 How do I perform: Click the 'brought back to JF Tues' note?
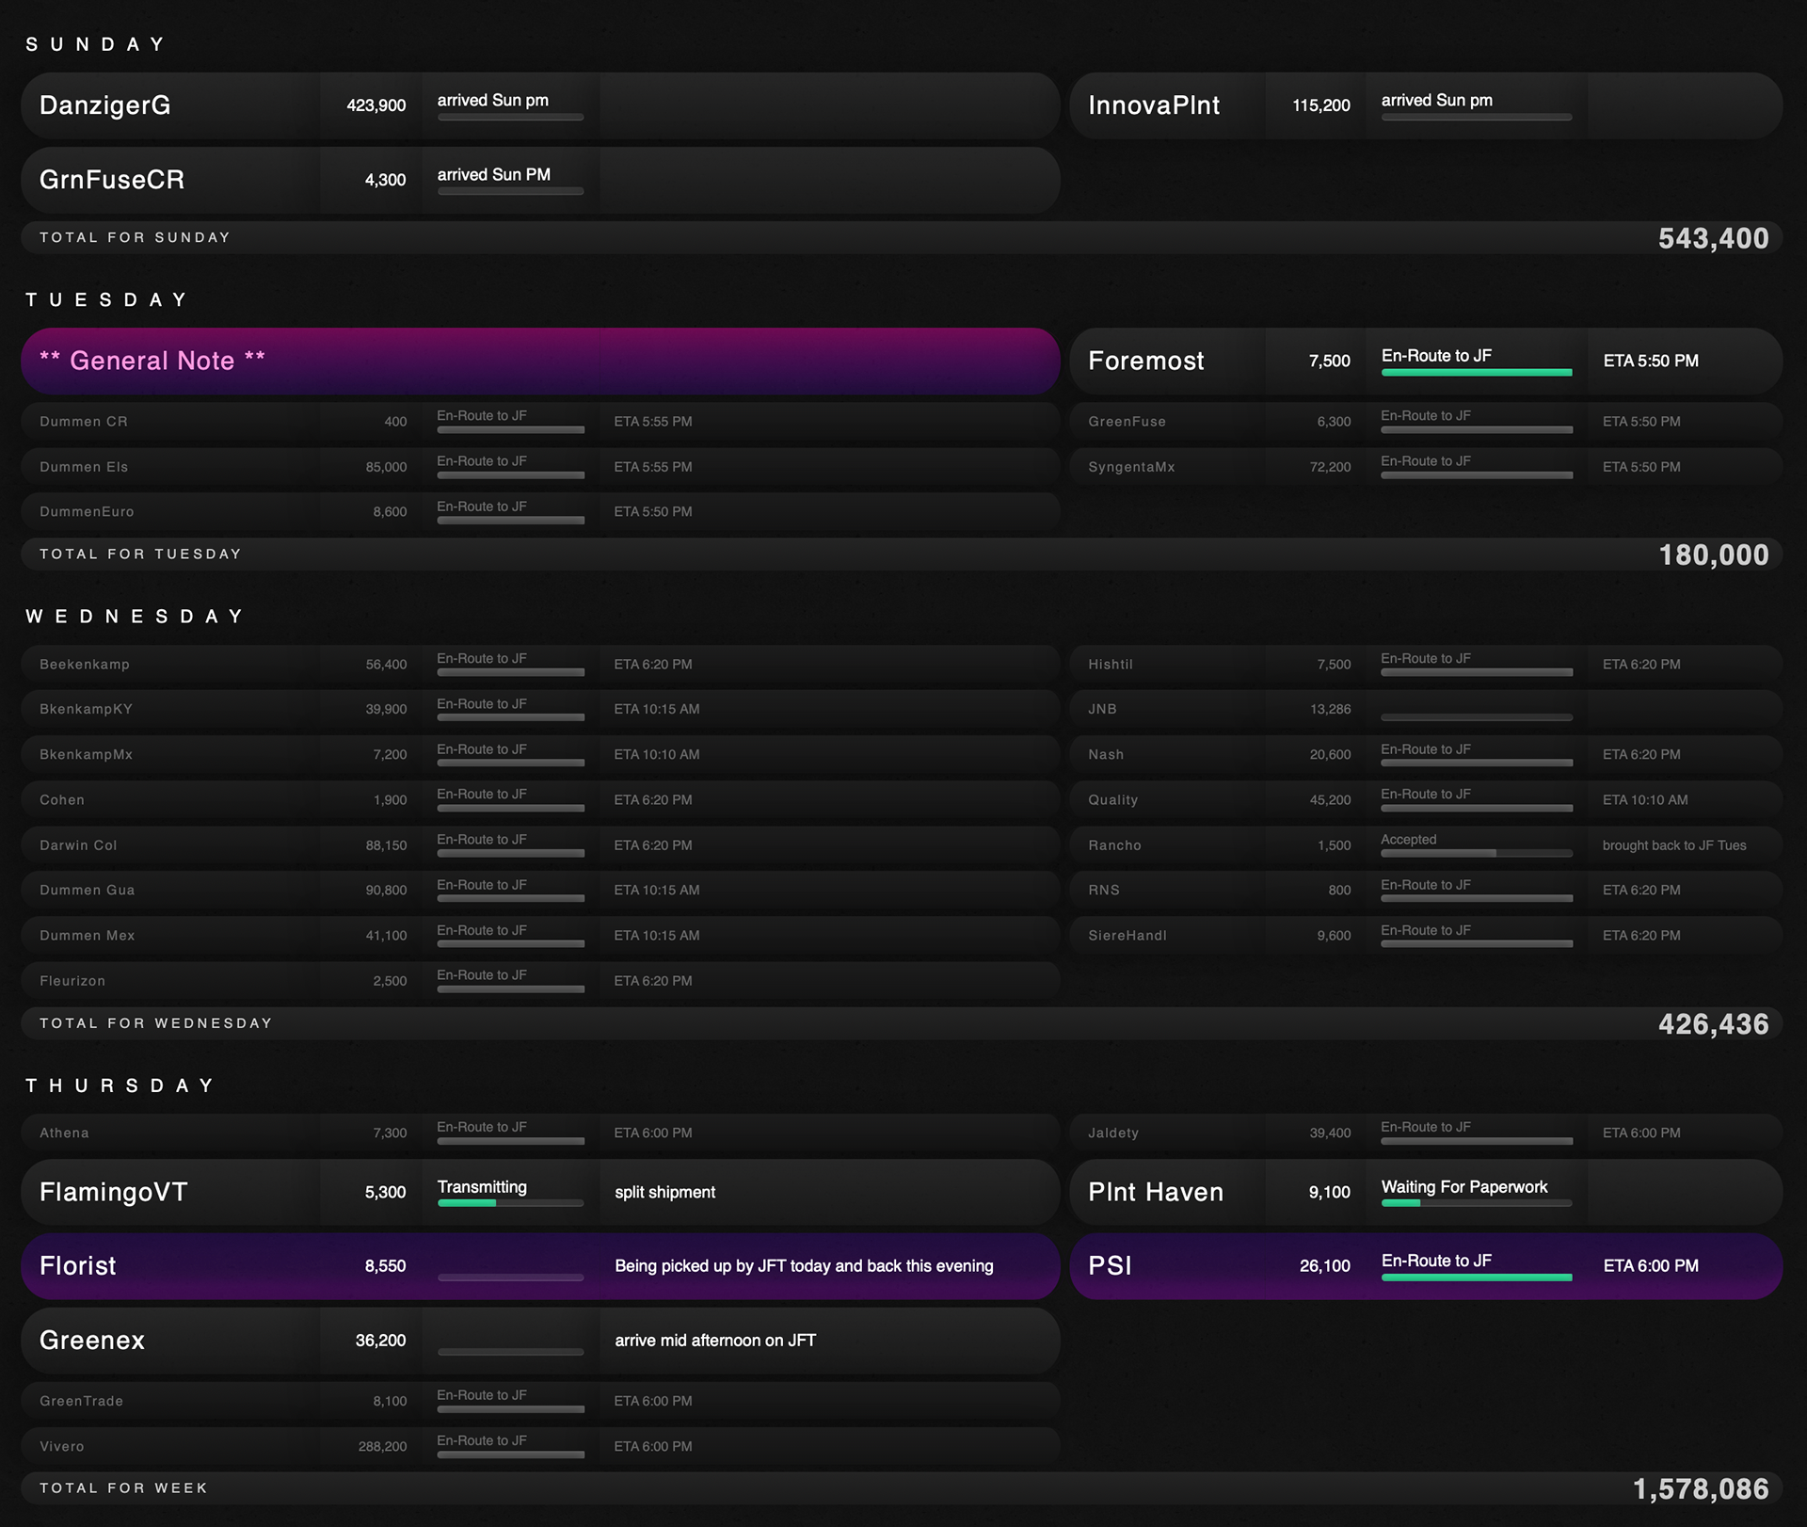coord(1674,845)
